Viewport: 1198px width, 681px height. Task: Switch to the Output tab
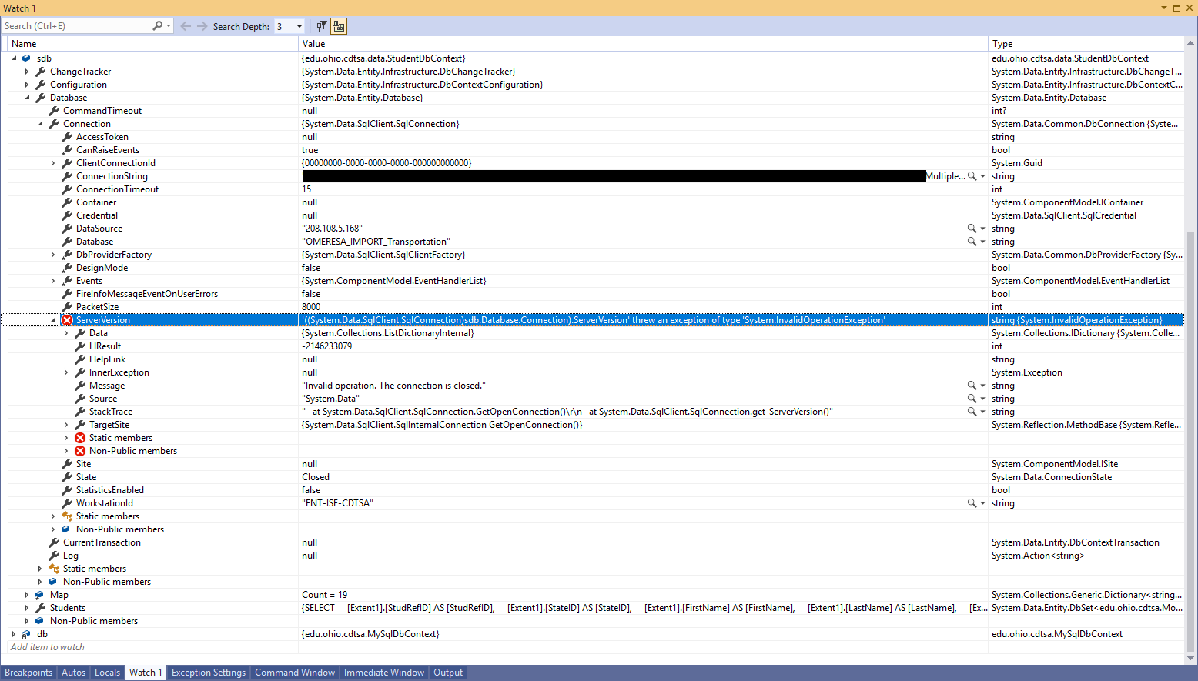[x=448, y=673]
